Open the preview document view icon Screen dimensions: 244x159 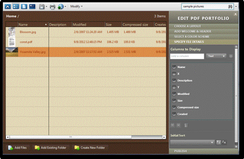(x=24, y=6)
